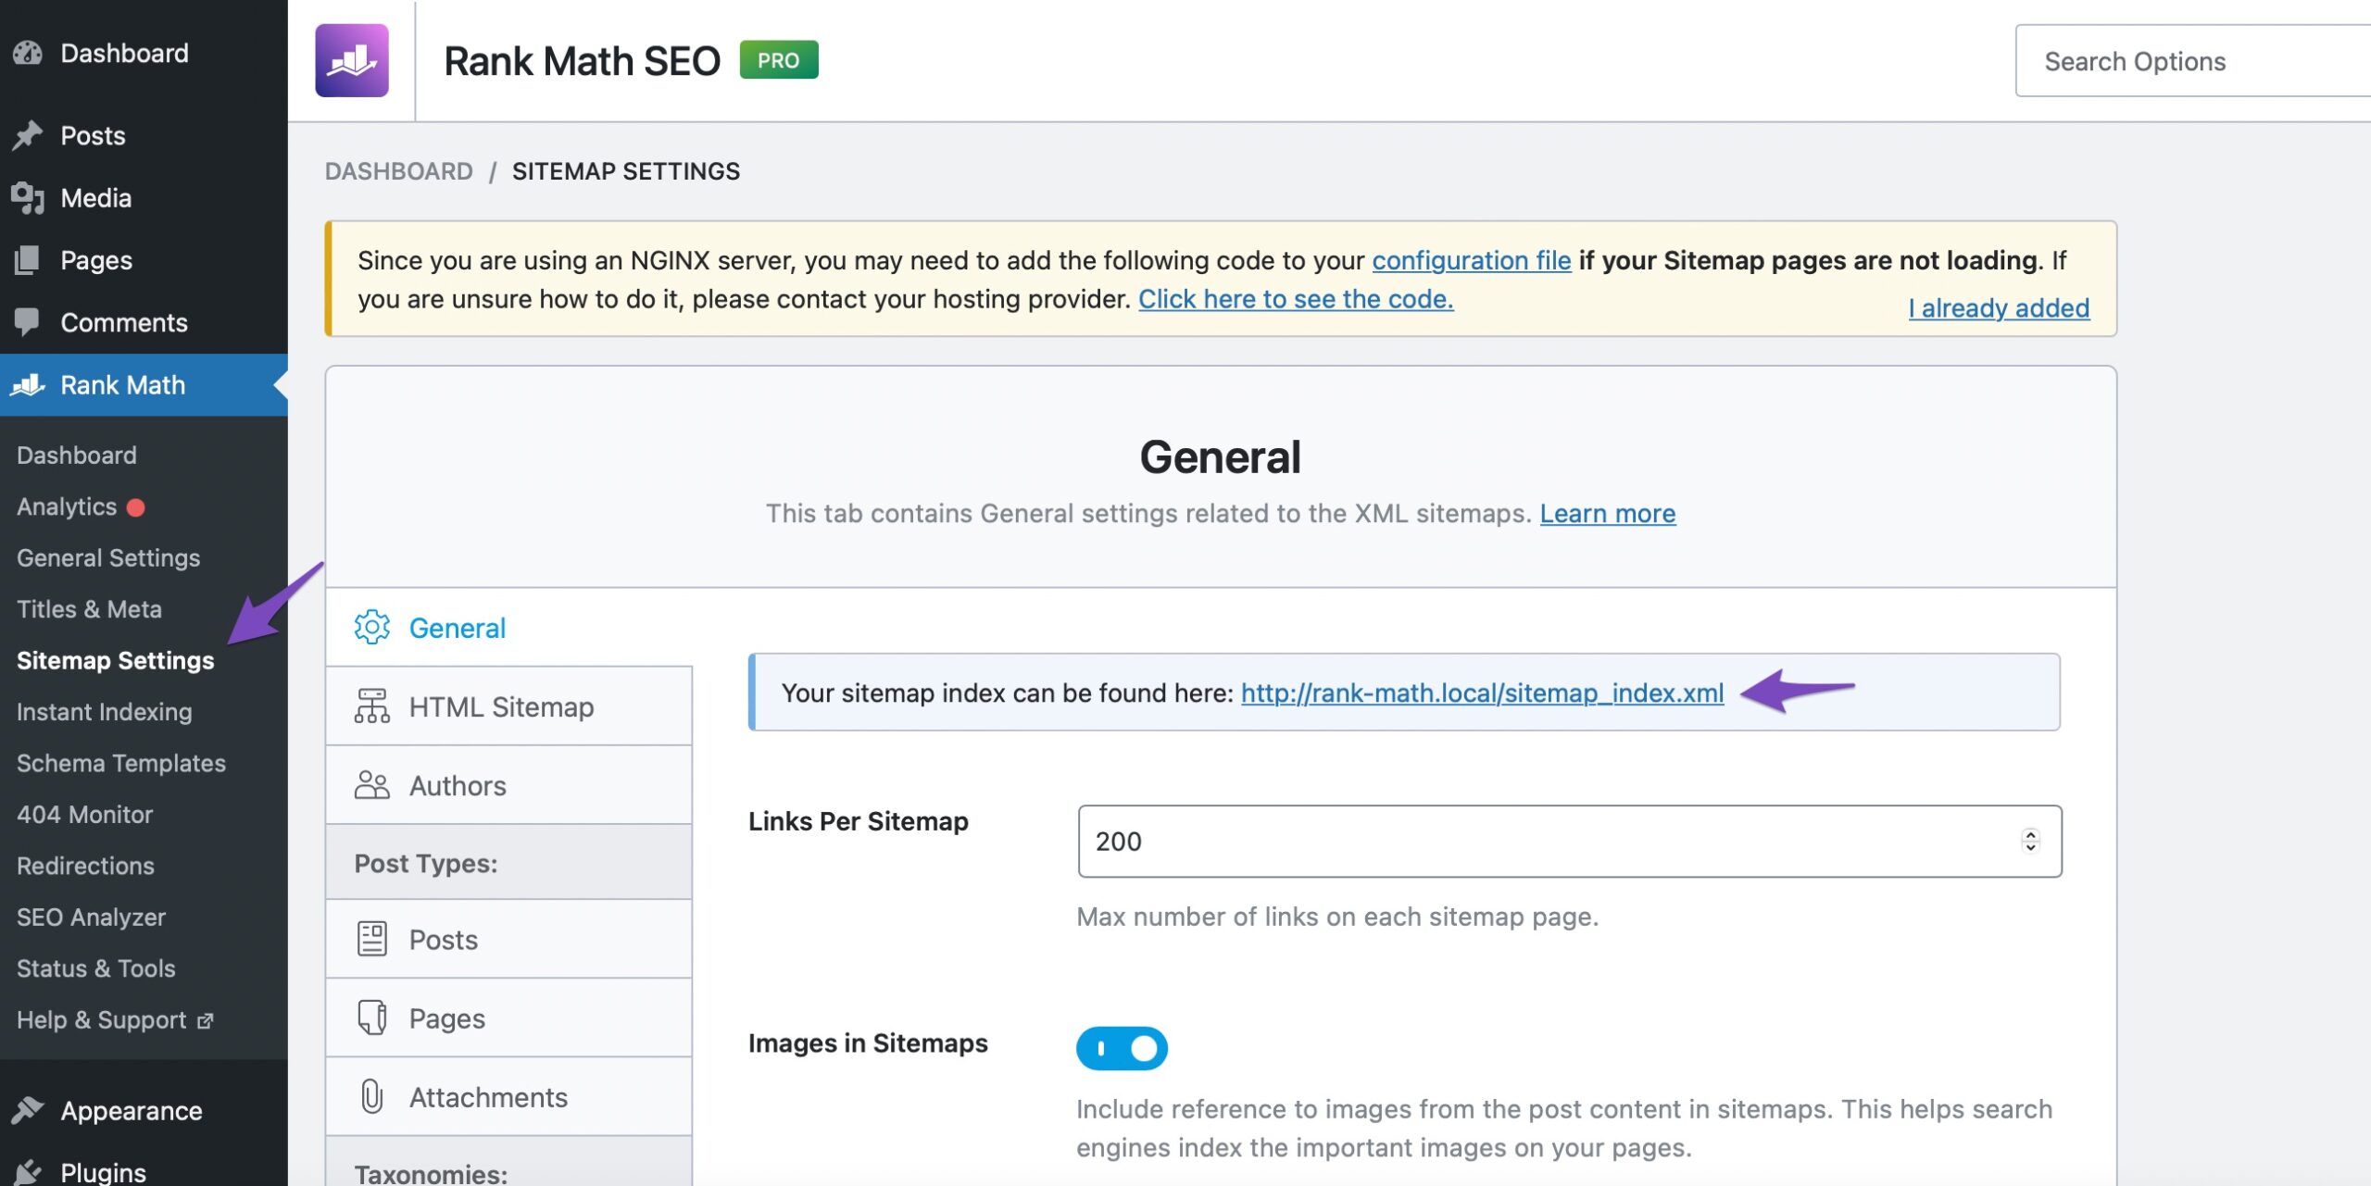This screenshot has width=2371, height=1186.
Task: Click the Media icon in sidebar
Action: coord(28,197)
